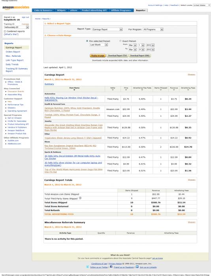Click the What's this? link
211x276 pixels.
tap(11, 34)
